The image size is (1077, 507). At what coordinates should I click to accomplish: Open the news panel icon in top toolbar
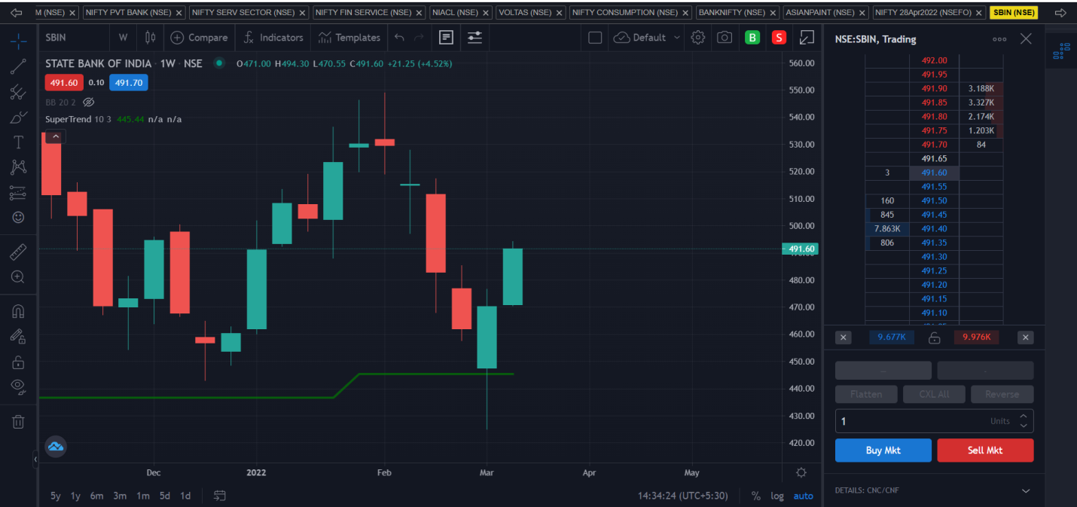tap(446, 38)
